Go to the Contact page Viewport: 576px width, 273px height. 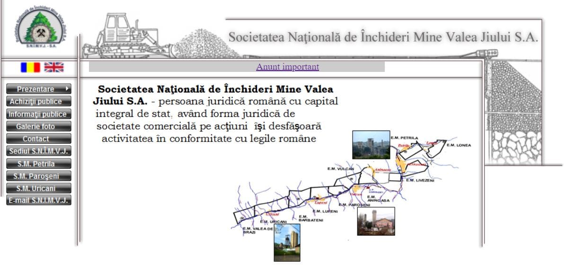[x=39, y=139]
